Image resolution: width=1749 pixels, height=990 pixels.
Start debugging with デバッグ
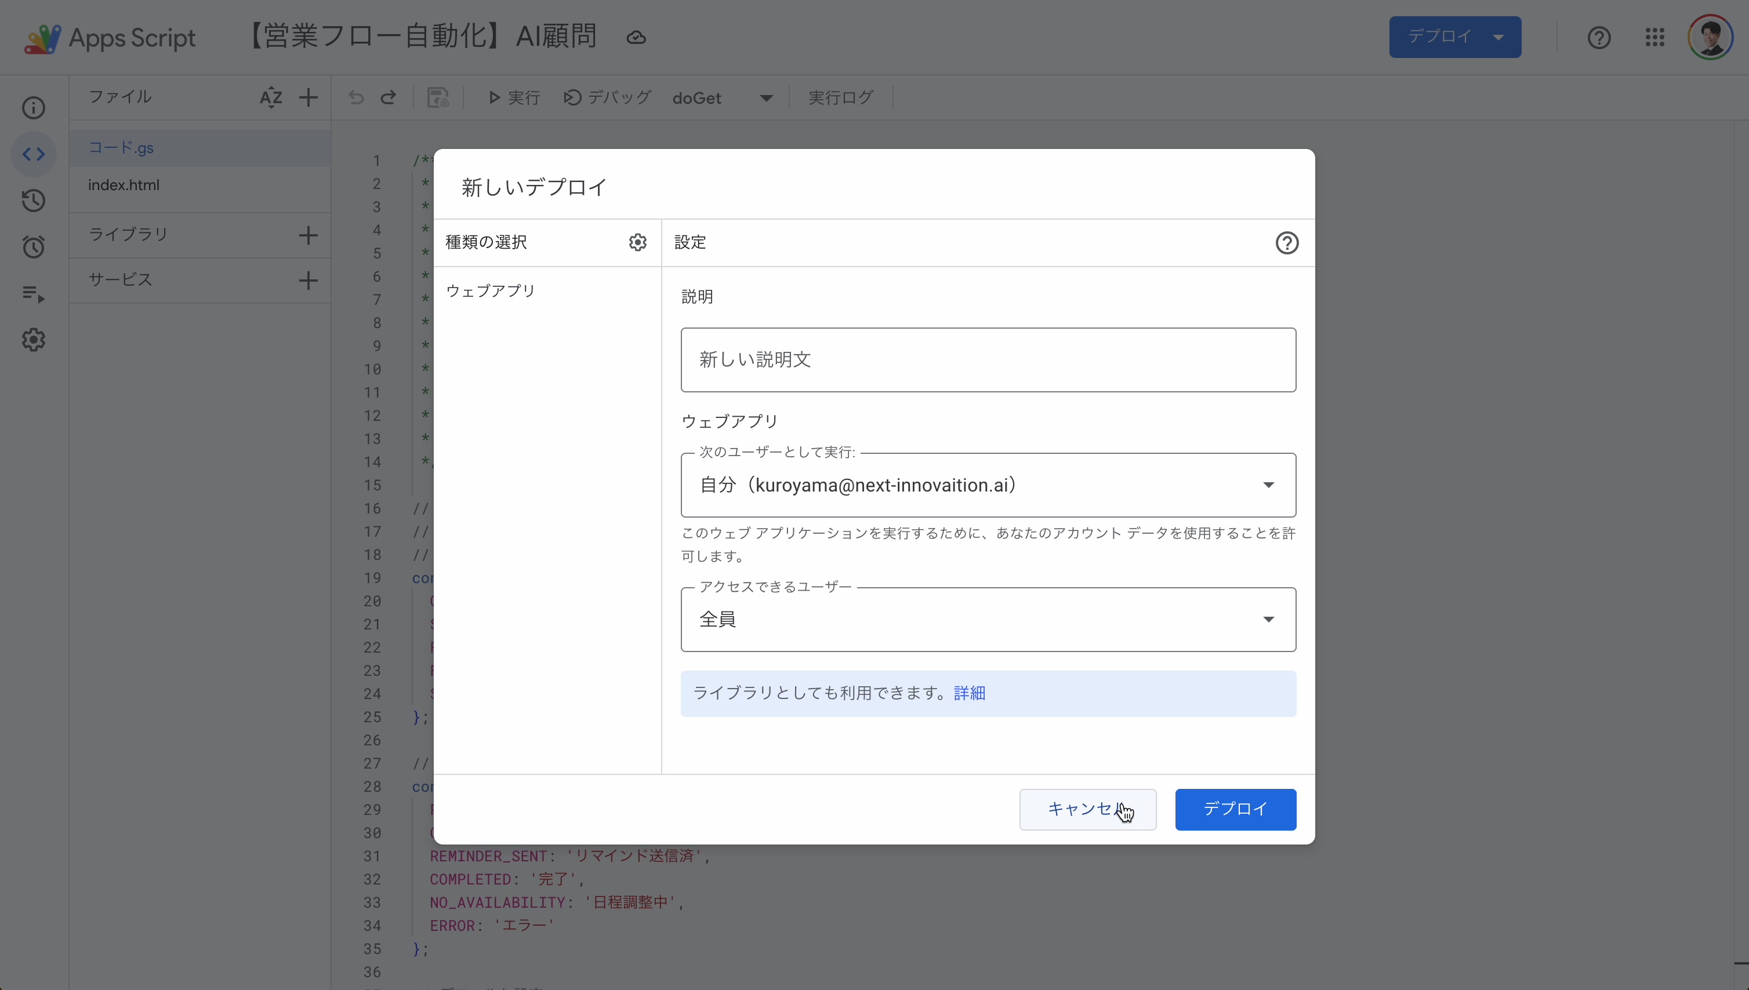tap(608, 97)
